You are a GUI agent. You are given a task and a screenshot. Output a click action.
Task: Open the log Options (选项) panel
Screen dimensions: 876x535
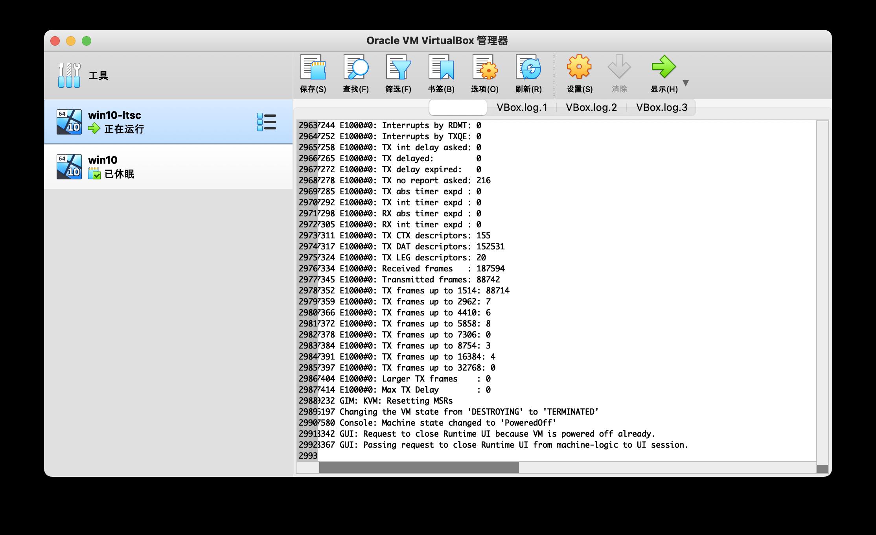(x=485, y=67)
